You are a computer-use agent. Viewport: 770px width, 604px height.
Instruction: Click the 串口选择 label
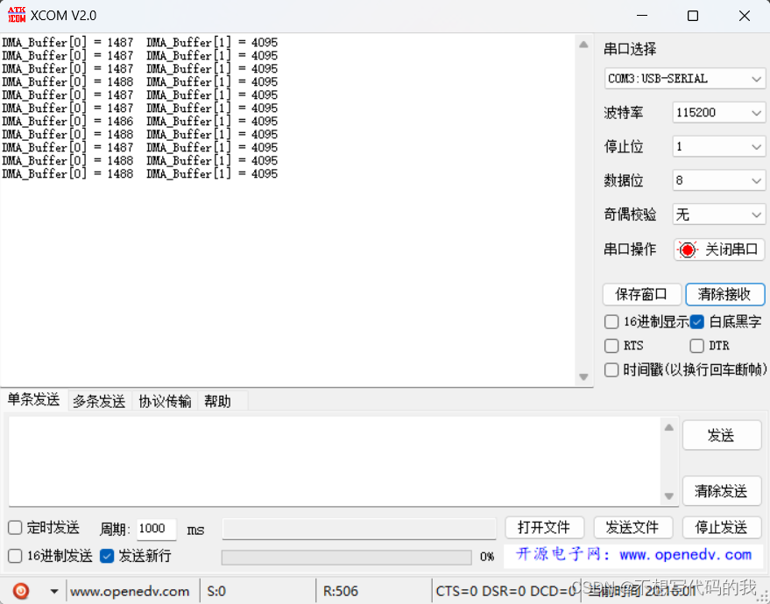click(630, 49)
